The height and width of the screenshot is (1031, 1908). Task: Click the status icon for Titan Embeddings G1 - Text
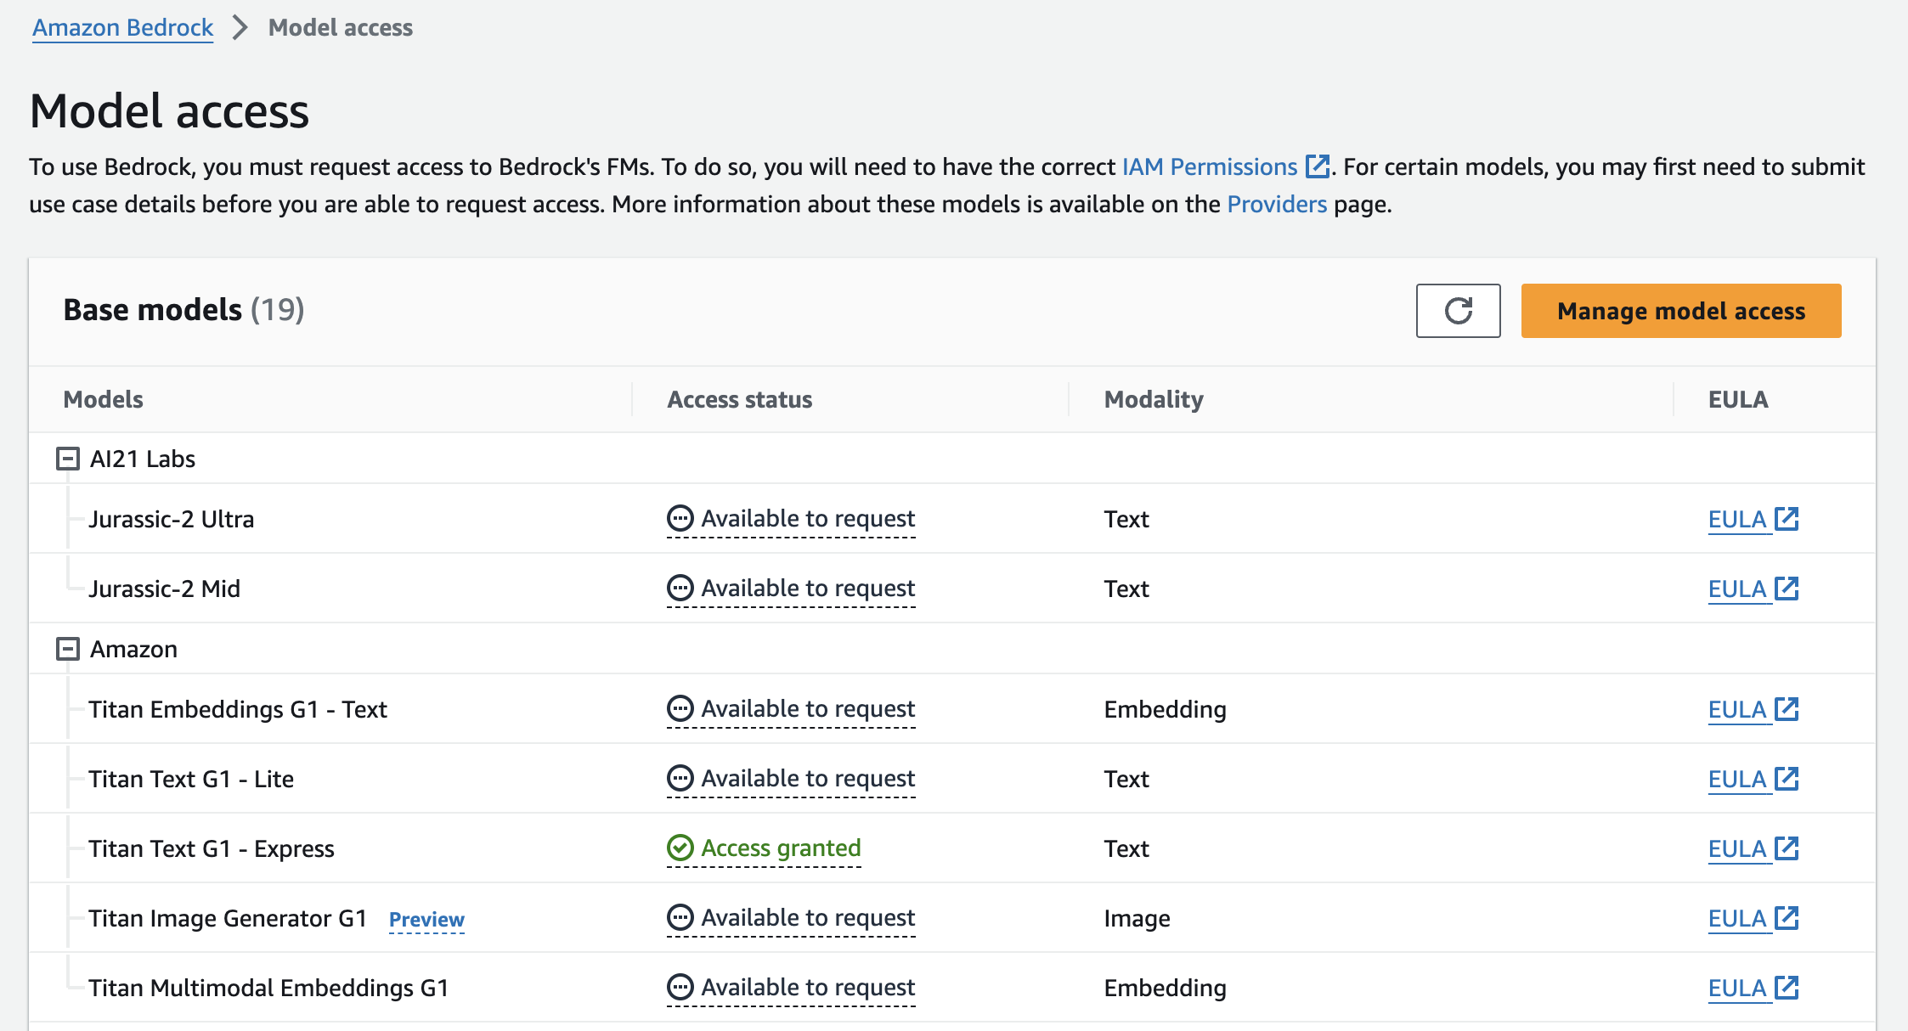[680, 708]
